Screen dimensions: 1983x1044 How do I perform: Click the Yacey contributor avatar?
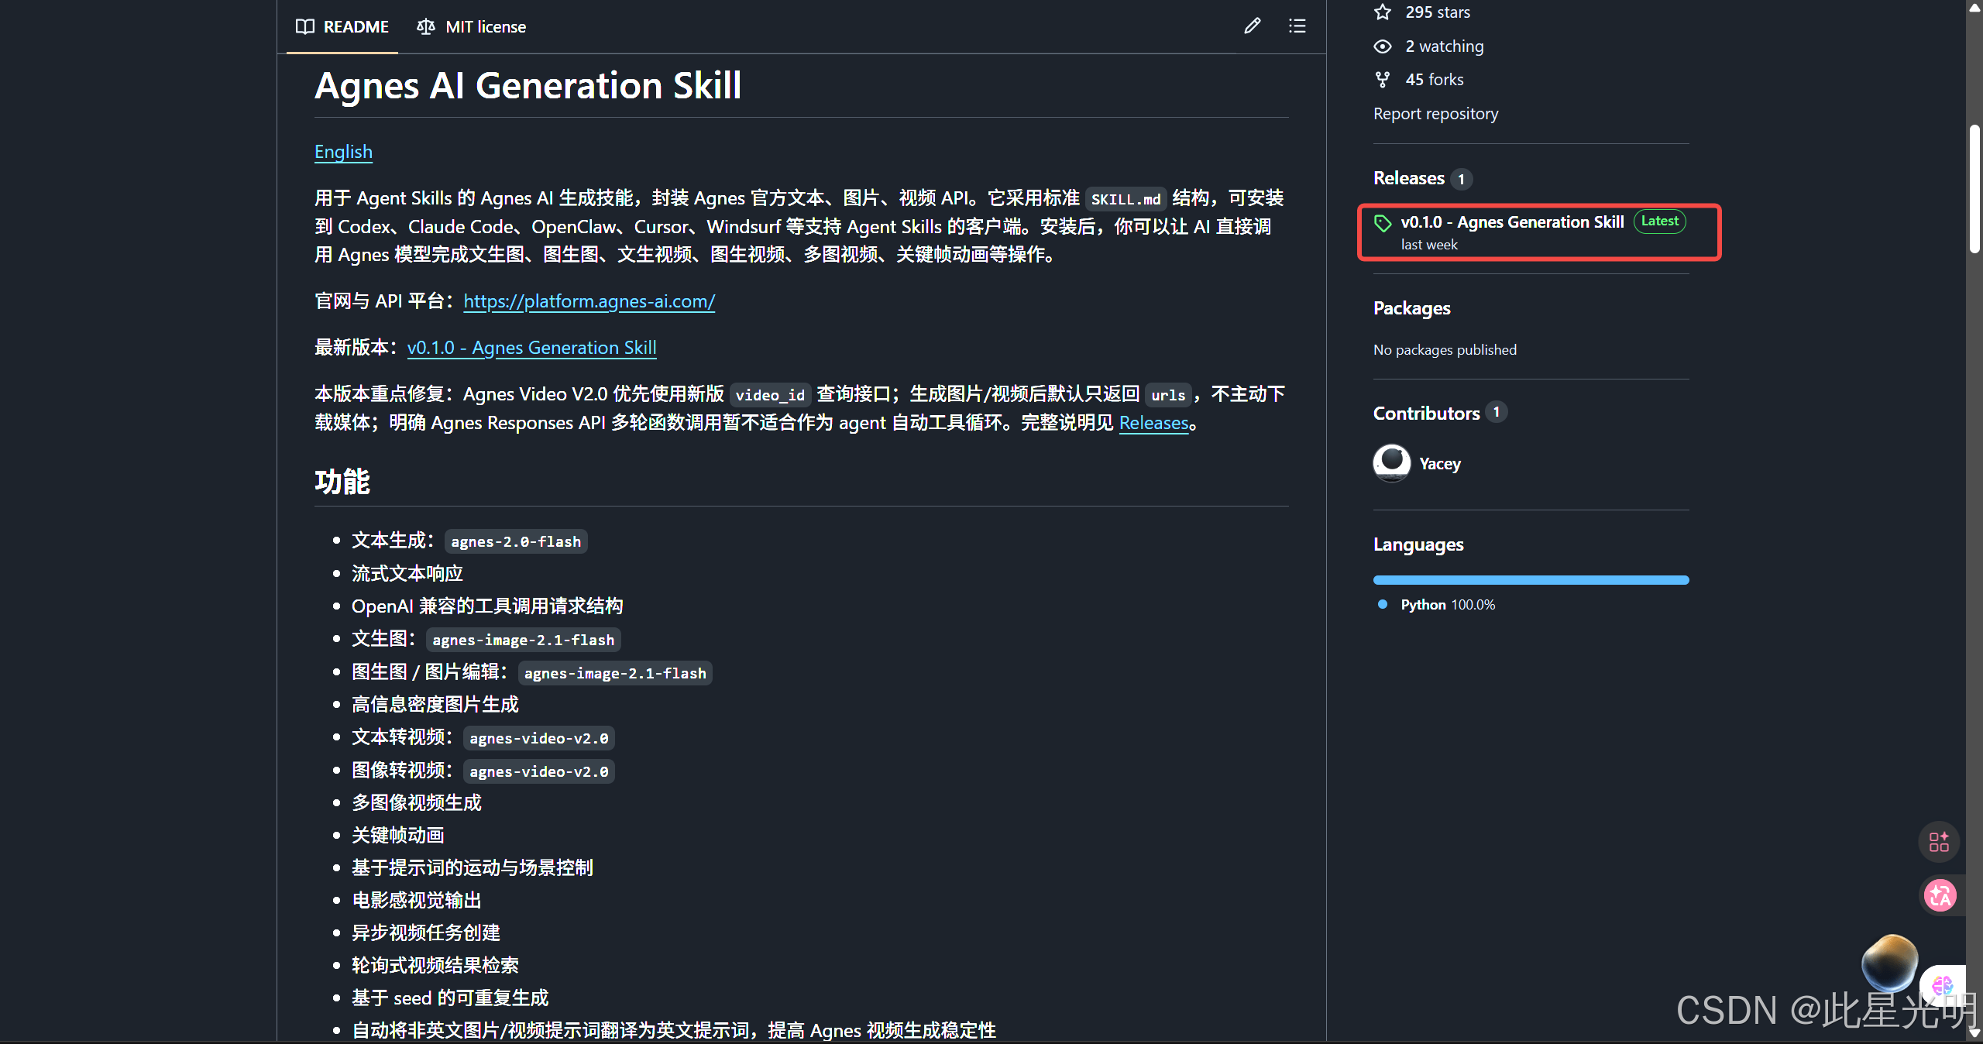(x=1392, y=463)
